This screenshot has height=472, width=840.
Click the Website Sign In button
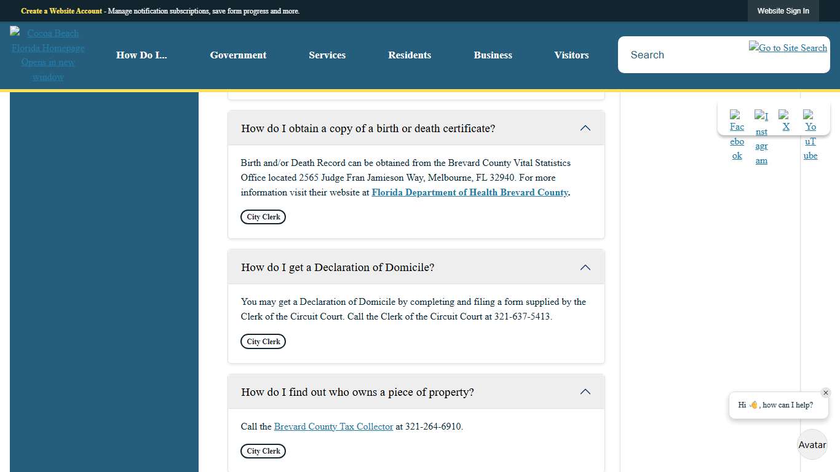click(x=783, y=10)
